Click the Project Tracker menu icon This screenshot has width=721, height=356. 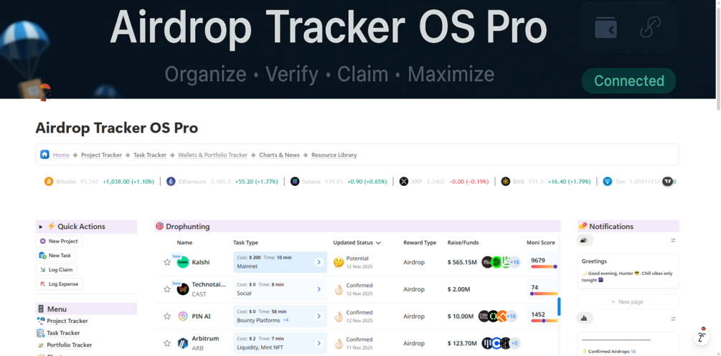point(41,321)
